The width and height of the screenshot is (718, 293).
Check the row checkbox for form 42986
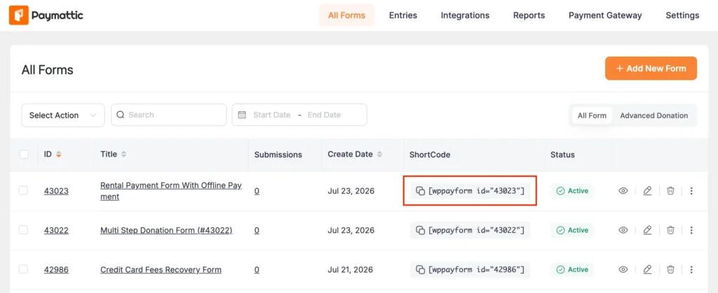(23, 269)
